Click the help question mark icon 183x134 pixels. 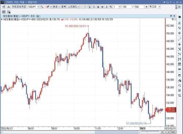point(171,2)
